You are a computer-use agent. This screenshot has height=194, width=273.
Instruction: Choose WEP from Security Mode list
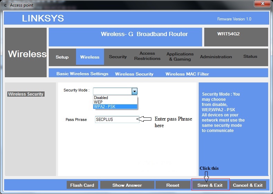[115, 102]
